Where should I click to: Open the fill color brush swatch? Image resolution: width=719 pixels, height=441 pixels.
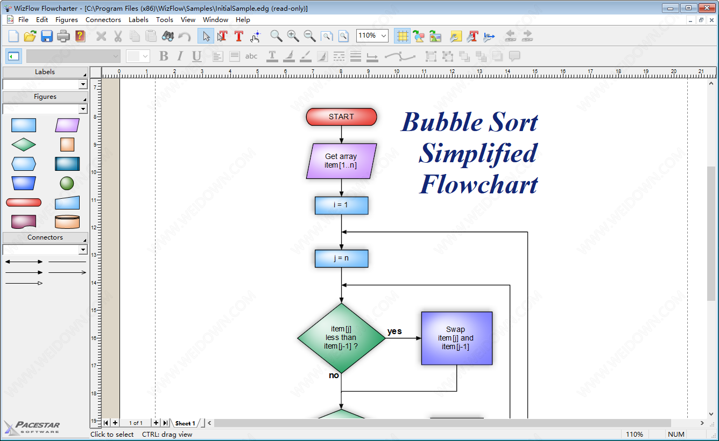[289, 56]
